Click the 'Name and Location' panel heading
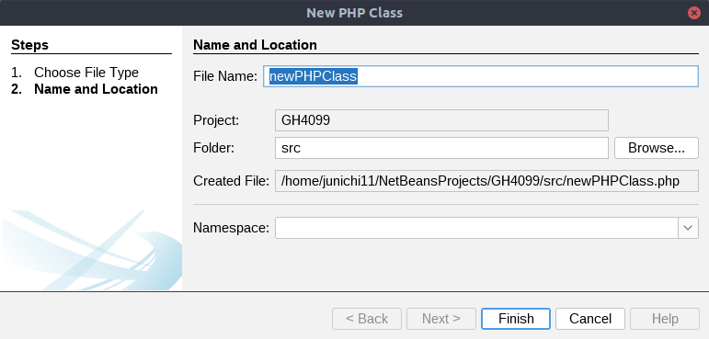 coord(255,45)
